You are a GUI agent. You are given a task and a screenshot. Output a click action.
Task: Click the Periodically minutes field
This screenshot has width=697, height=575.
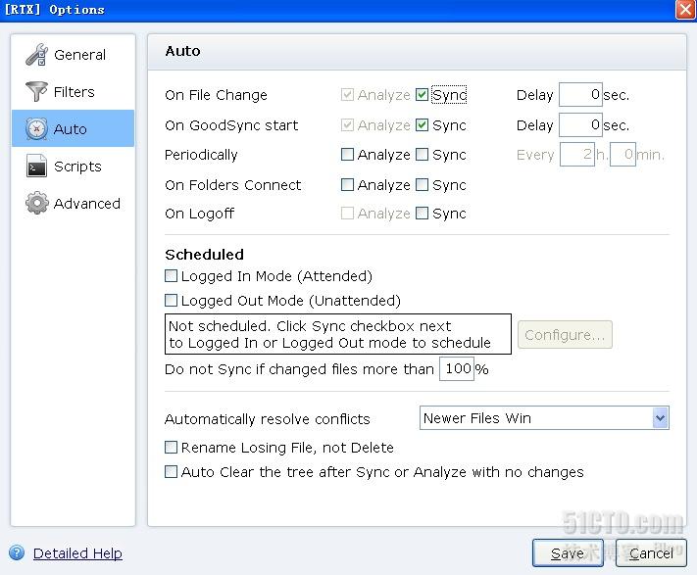[622, 155]
